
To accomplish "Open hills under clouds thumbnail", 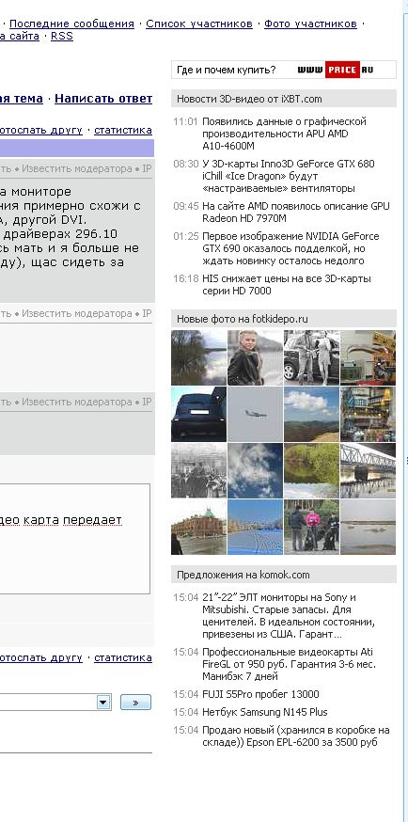I will (x=311, y=414).
